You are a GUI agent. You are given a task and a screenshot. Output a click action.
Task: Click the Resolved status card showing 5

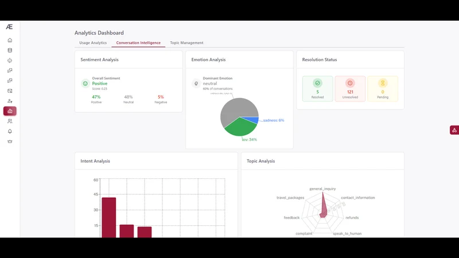[x=317, y=89]
